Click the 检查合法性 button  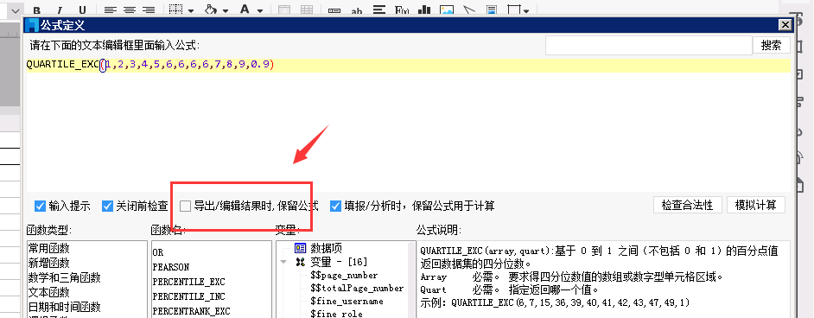pyautogui.click(x=687, y=205)
